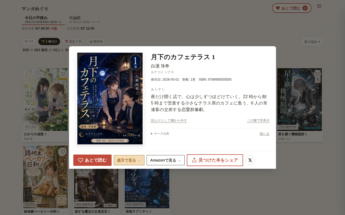Open 旅する魔女の古道具店 cover thumbnail
This screenshot has width=345, height=215.
[x=96, y=188]
